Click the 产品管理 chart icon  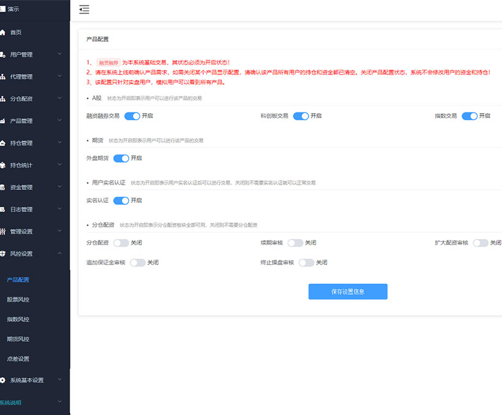click(x=2, y=121)
